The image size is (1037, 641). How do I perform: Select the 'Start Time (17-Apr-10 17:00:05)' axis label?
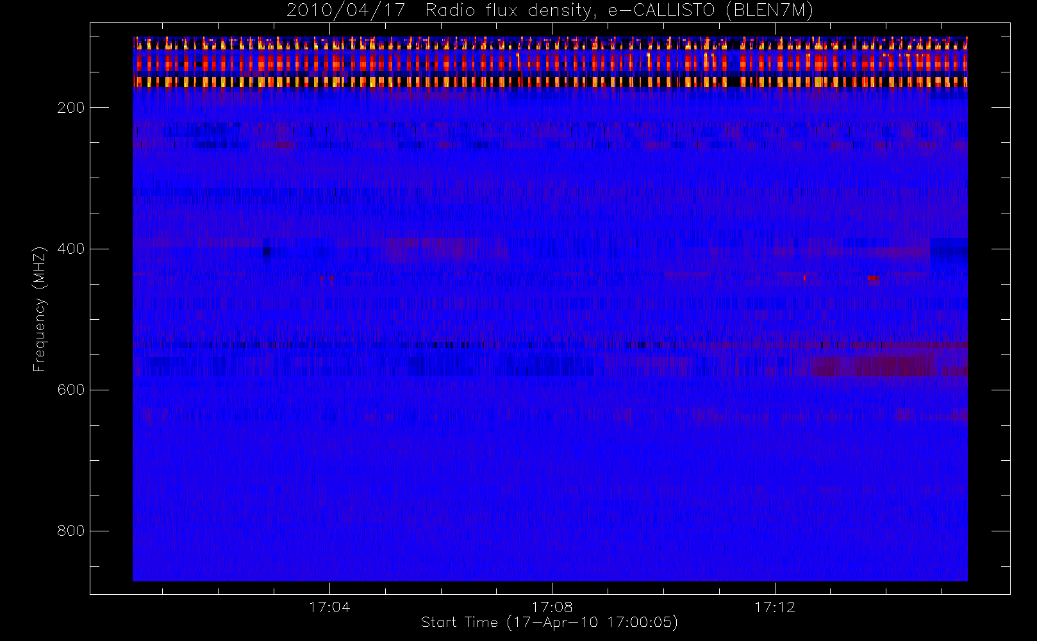[x=549, y=622]
